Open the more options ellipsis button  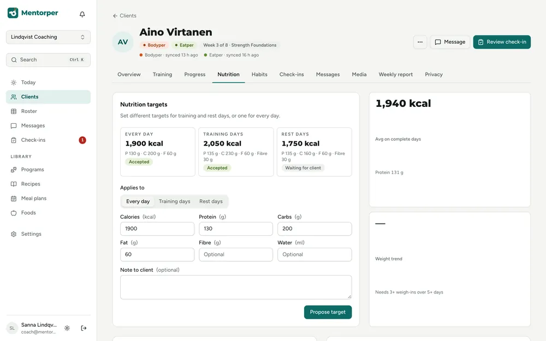pyautogui.click(x=420, y=42)
